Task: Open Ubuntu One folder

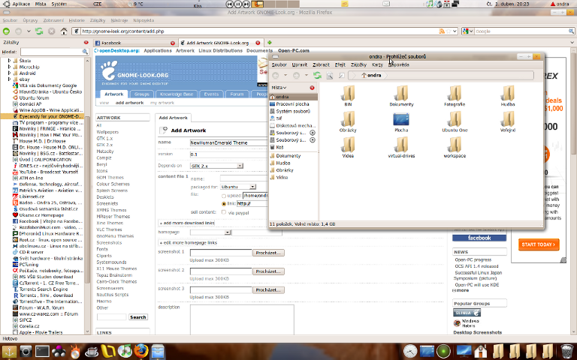Action: 455,122
